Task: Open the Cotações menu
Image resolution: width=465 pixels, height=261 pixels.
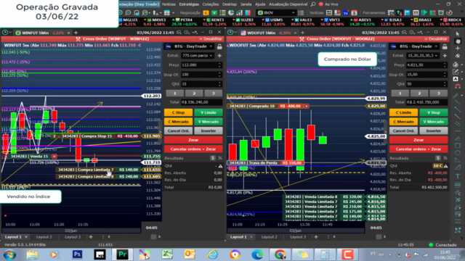Action: click(x=211, y=4)
